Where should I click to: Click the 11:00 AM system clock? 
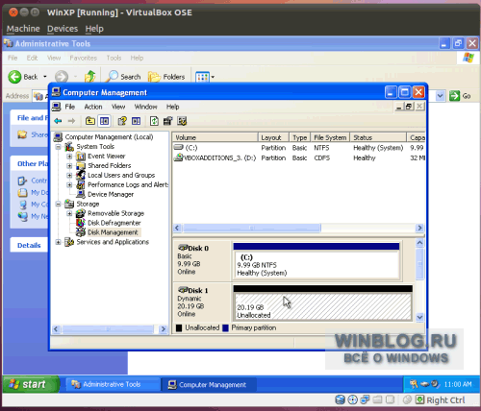pos(458,384)
